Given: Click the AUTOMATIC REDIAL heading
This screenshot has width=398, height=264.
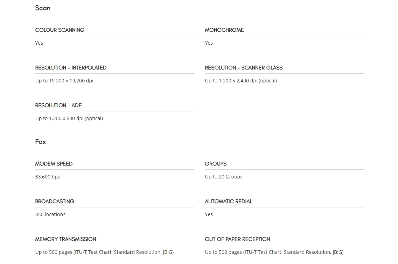Looking at the screenshot, I should click(229, 201).
